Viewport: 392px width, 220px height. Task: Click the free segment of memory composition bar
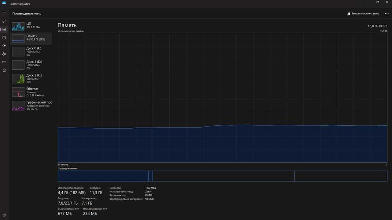tap(341, 176)
